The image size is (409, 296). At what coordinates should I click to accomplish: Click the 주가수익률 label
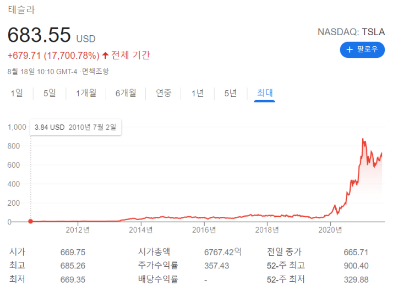(158, 265)
